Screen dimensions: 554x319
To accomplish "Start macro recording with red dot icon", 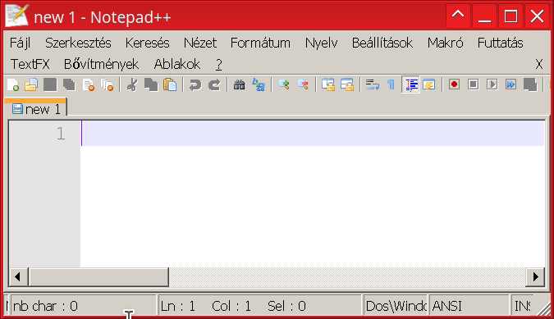I will 455,84.
